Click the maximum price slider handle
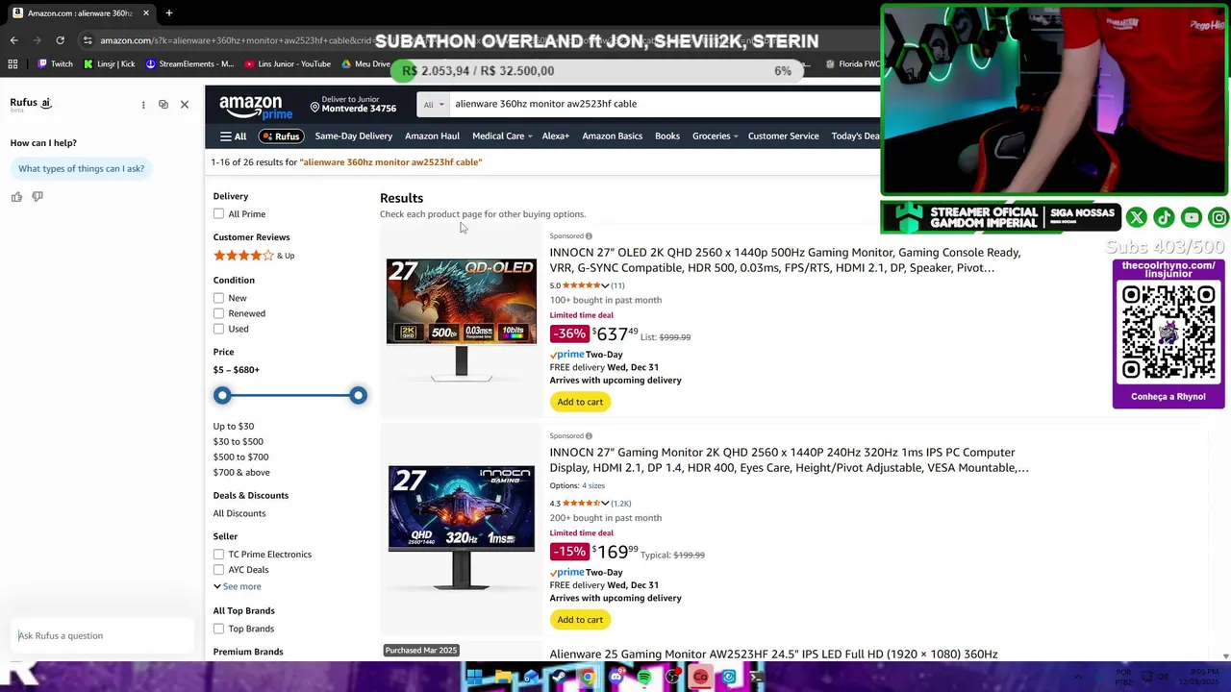This screenshot has width=1231, height=692. [x=358, y=395]
